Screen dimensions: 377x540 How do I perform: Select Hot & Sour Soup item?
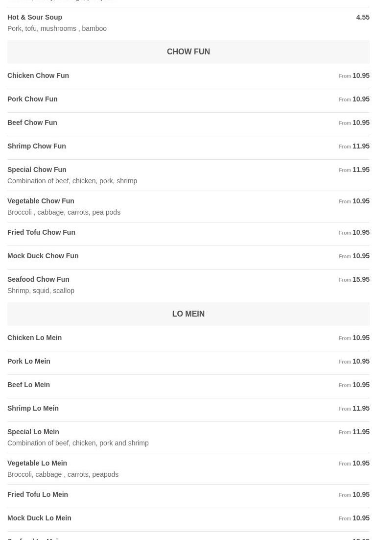point(35,17)
